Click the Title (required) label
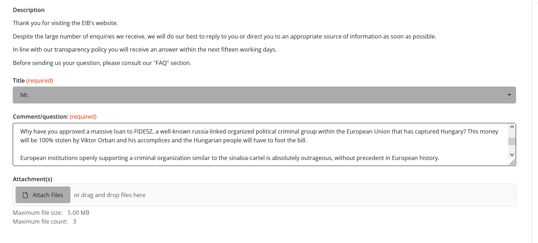 33,81
